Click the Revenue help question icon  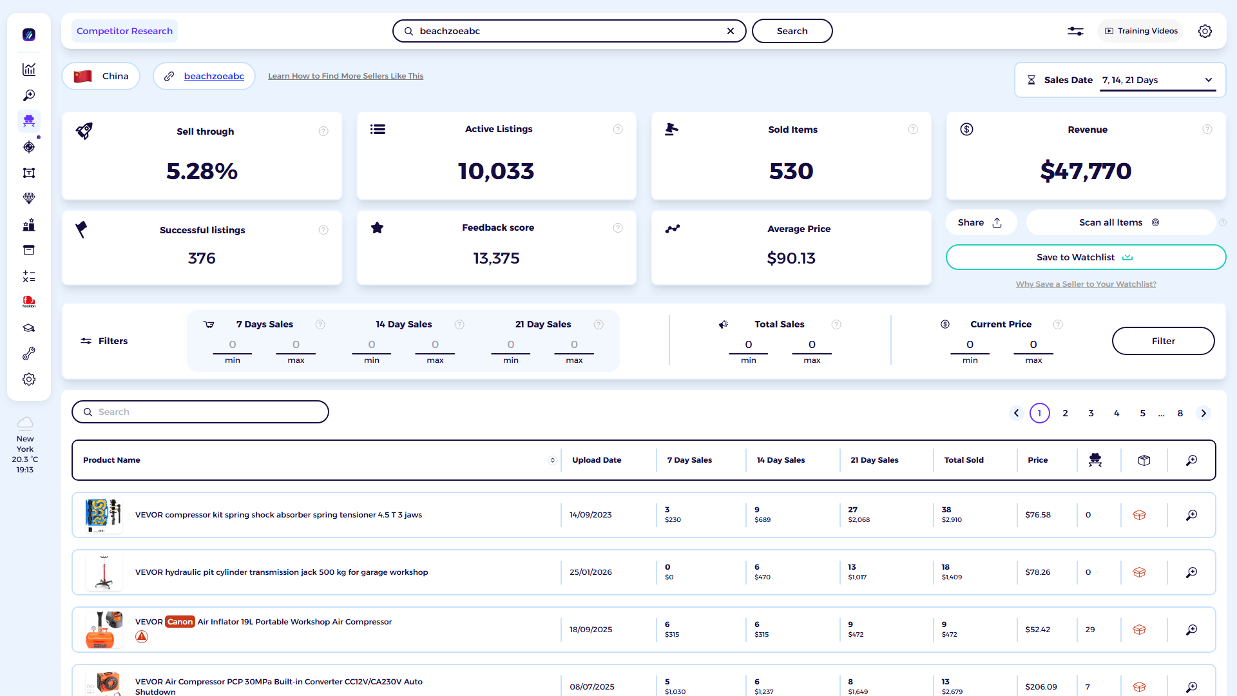point(1207,130)
